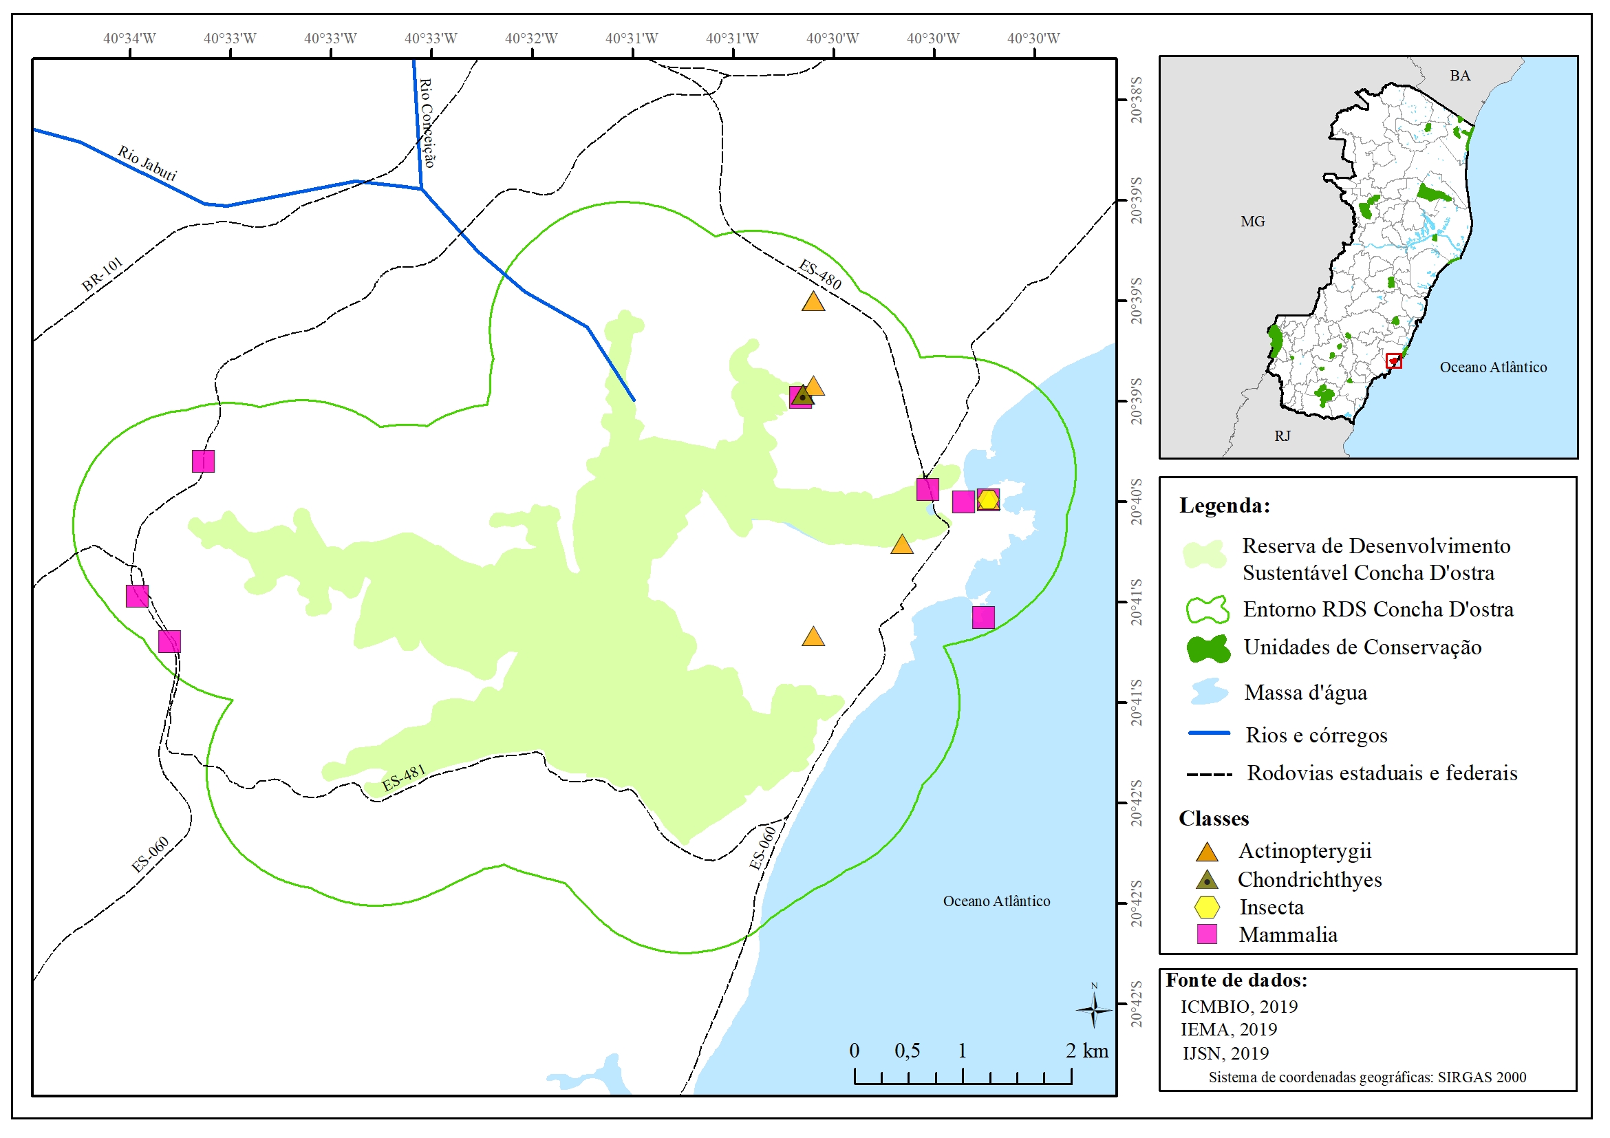Image resolution: width=1610 pixels, height=1138 pixels.
Task: Click the red locator square on the inset map
Action: 1394,361
